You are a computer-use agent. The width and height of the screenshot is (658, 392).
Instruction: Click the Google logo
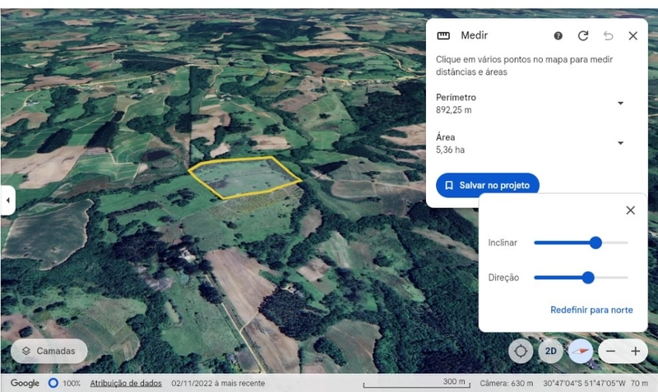[x=25, y=383]
